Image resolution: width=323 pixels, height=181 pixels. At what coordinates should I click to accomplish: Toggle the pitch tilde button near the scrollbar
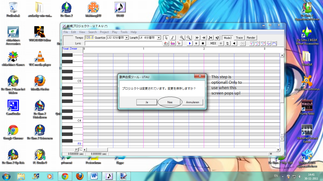(81, 150)
